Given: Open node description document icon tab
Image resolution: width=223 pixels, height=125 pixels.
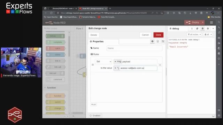Looking at the screenshot, I should click(x=157, y=41).
